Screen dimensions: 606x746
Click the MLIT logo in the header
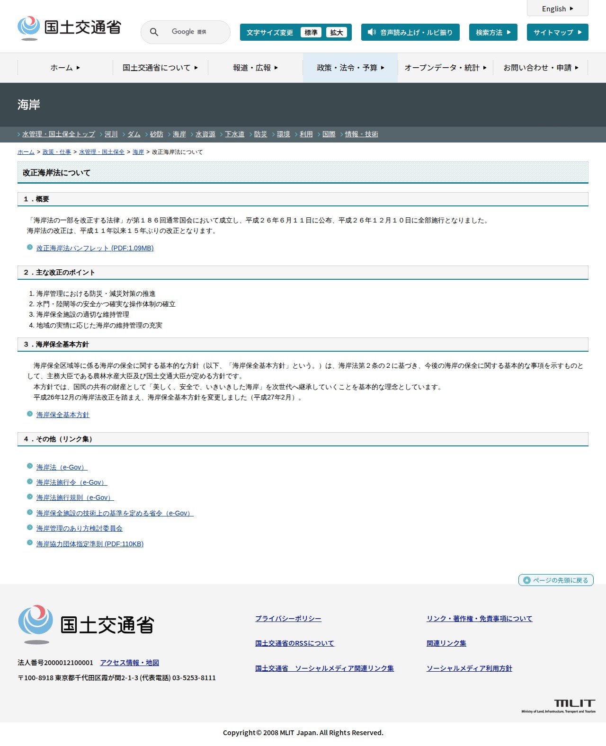(70, 28)
